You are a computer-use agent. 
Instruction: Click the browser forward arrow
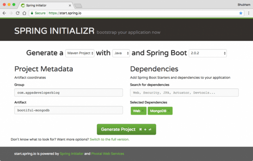[x=11, y=13]
